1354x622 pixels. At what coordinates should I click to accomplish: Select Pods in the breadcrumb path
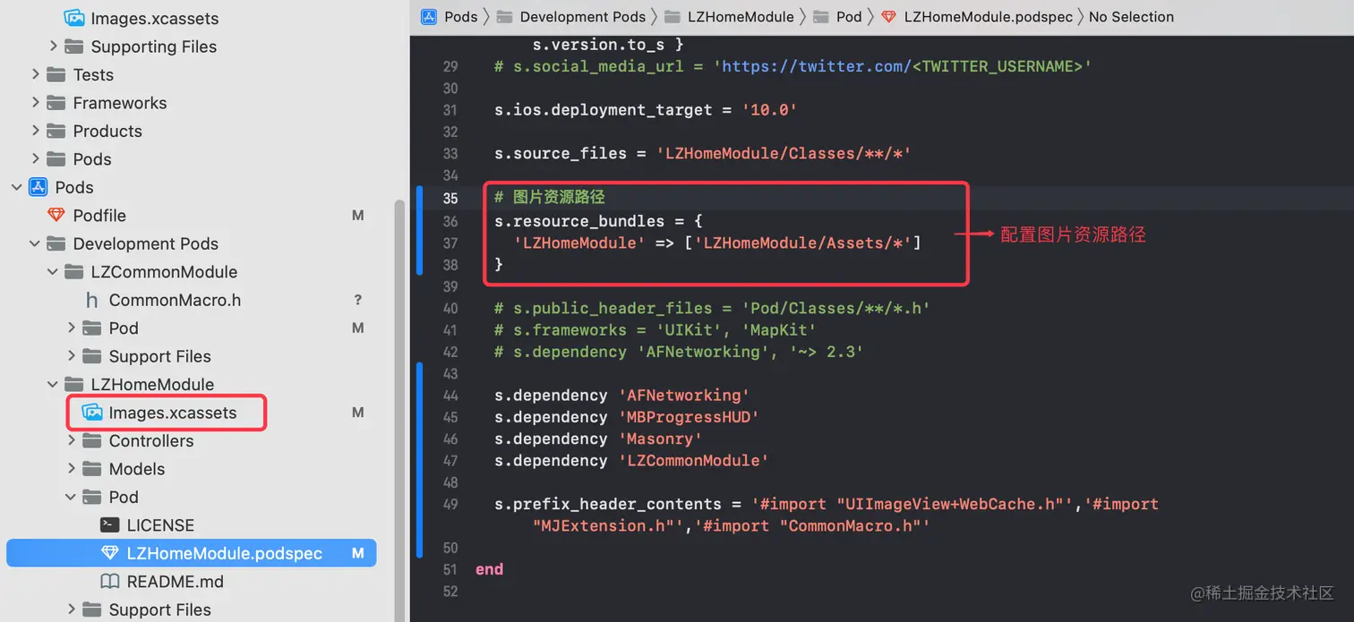461,16
